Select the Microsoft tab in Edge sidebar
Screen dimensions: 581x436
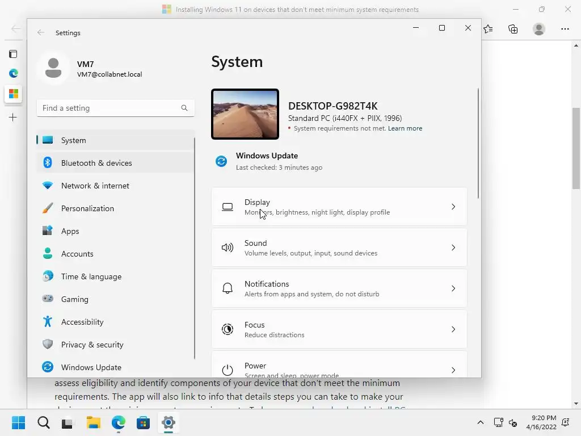coord(14,94)
